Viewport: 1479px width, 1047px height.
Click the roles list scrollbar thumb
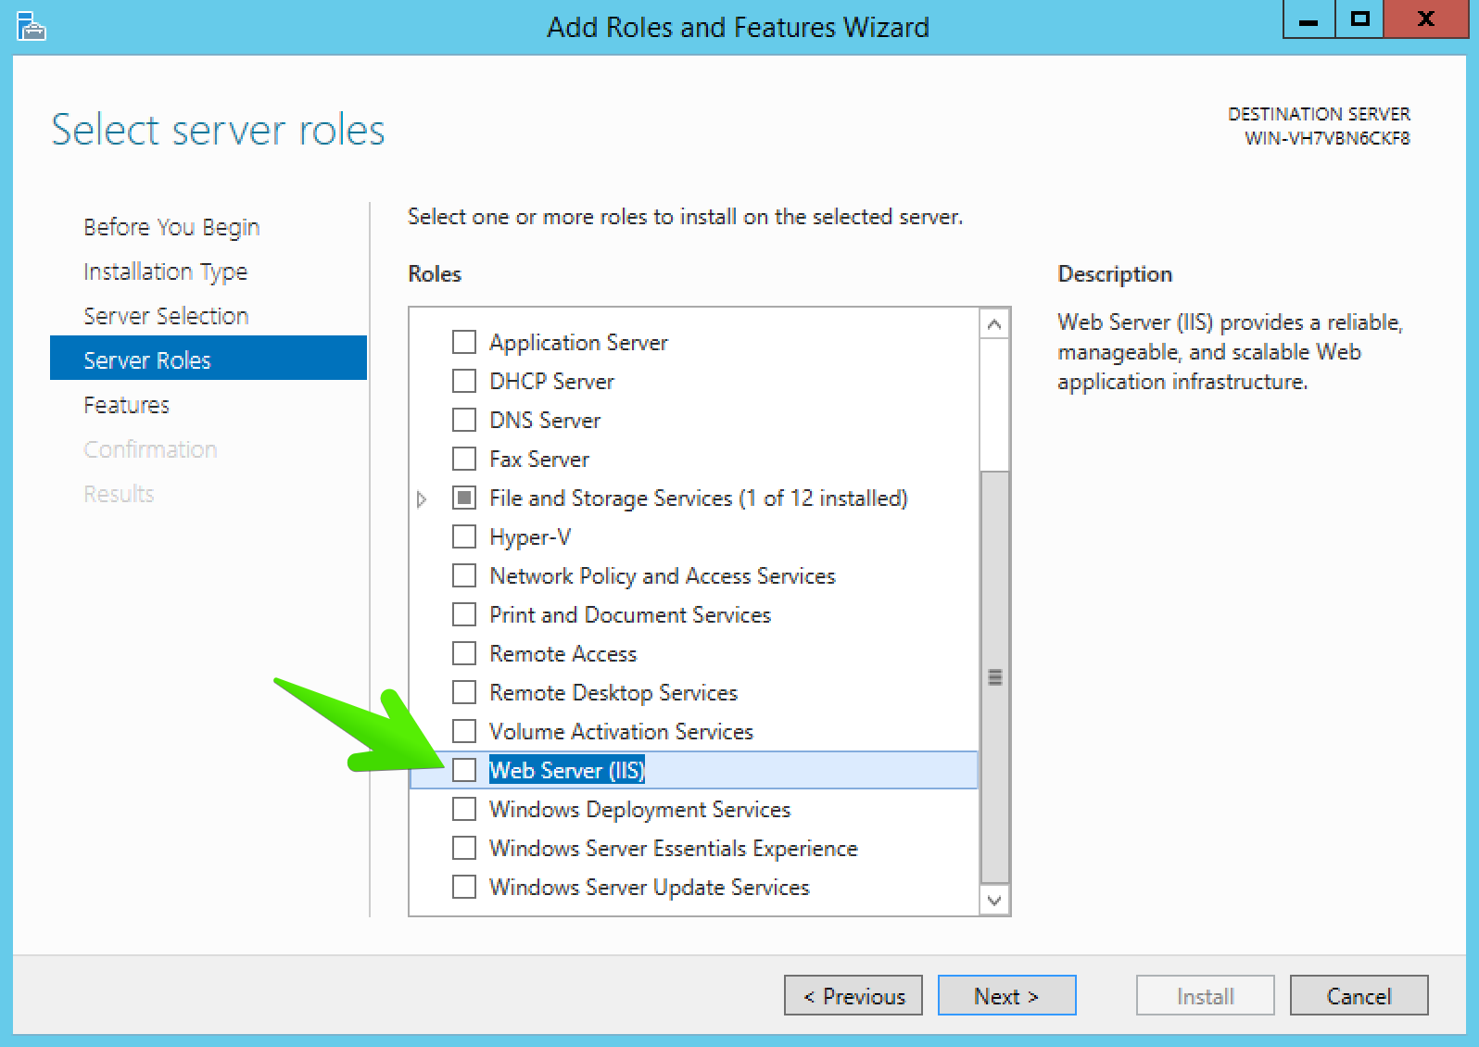[x=994, y=676]
